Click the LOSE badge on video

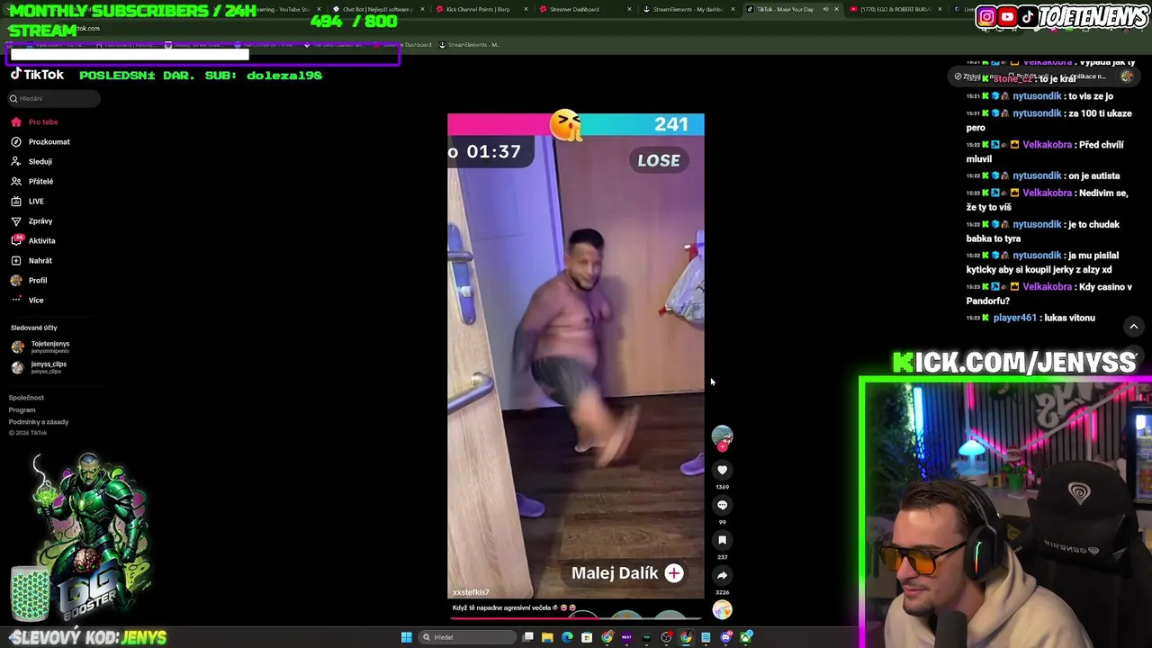point(659,160)
